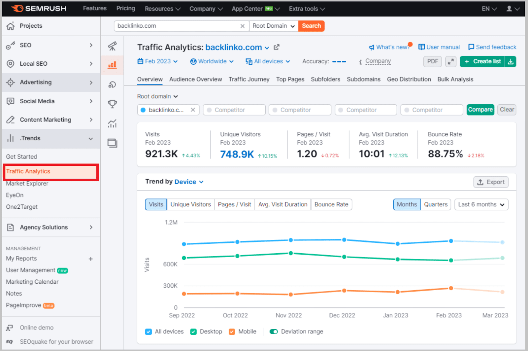Click the EyeOn radar icon in icon bar
528x351 pixels.
point(112,85)
